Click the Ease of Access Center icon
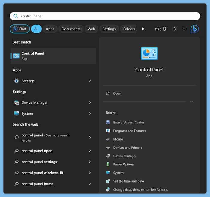This screenshot has height=197, width=210. coord(108,122)
